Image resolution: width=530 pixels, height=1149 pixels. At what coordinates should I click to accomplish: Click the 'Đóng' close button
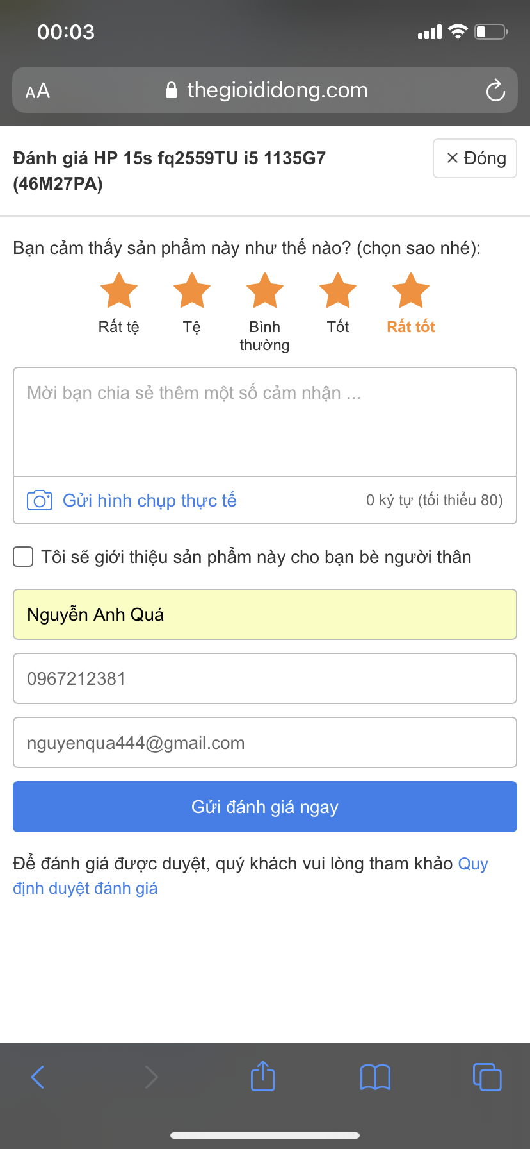475,158
